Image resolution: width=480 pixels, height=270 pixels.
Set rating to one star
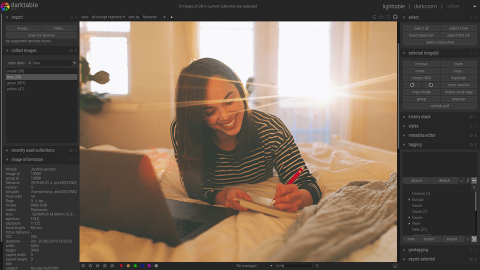[83, 265]
